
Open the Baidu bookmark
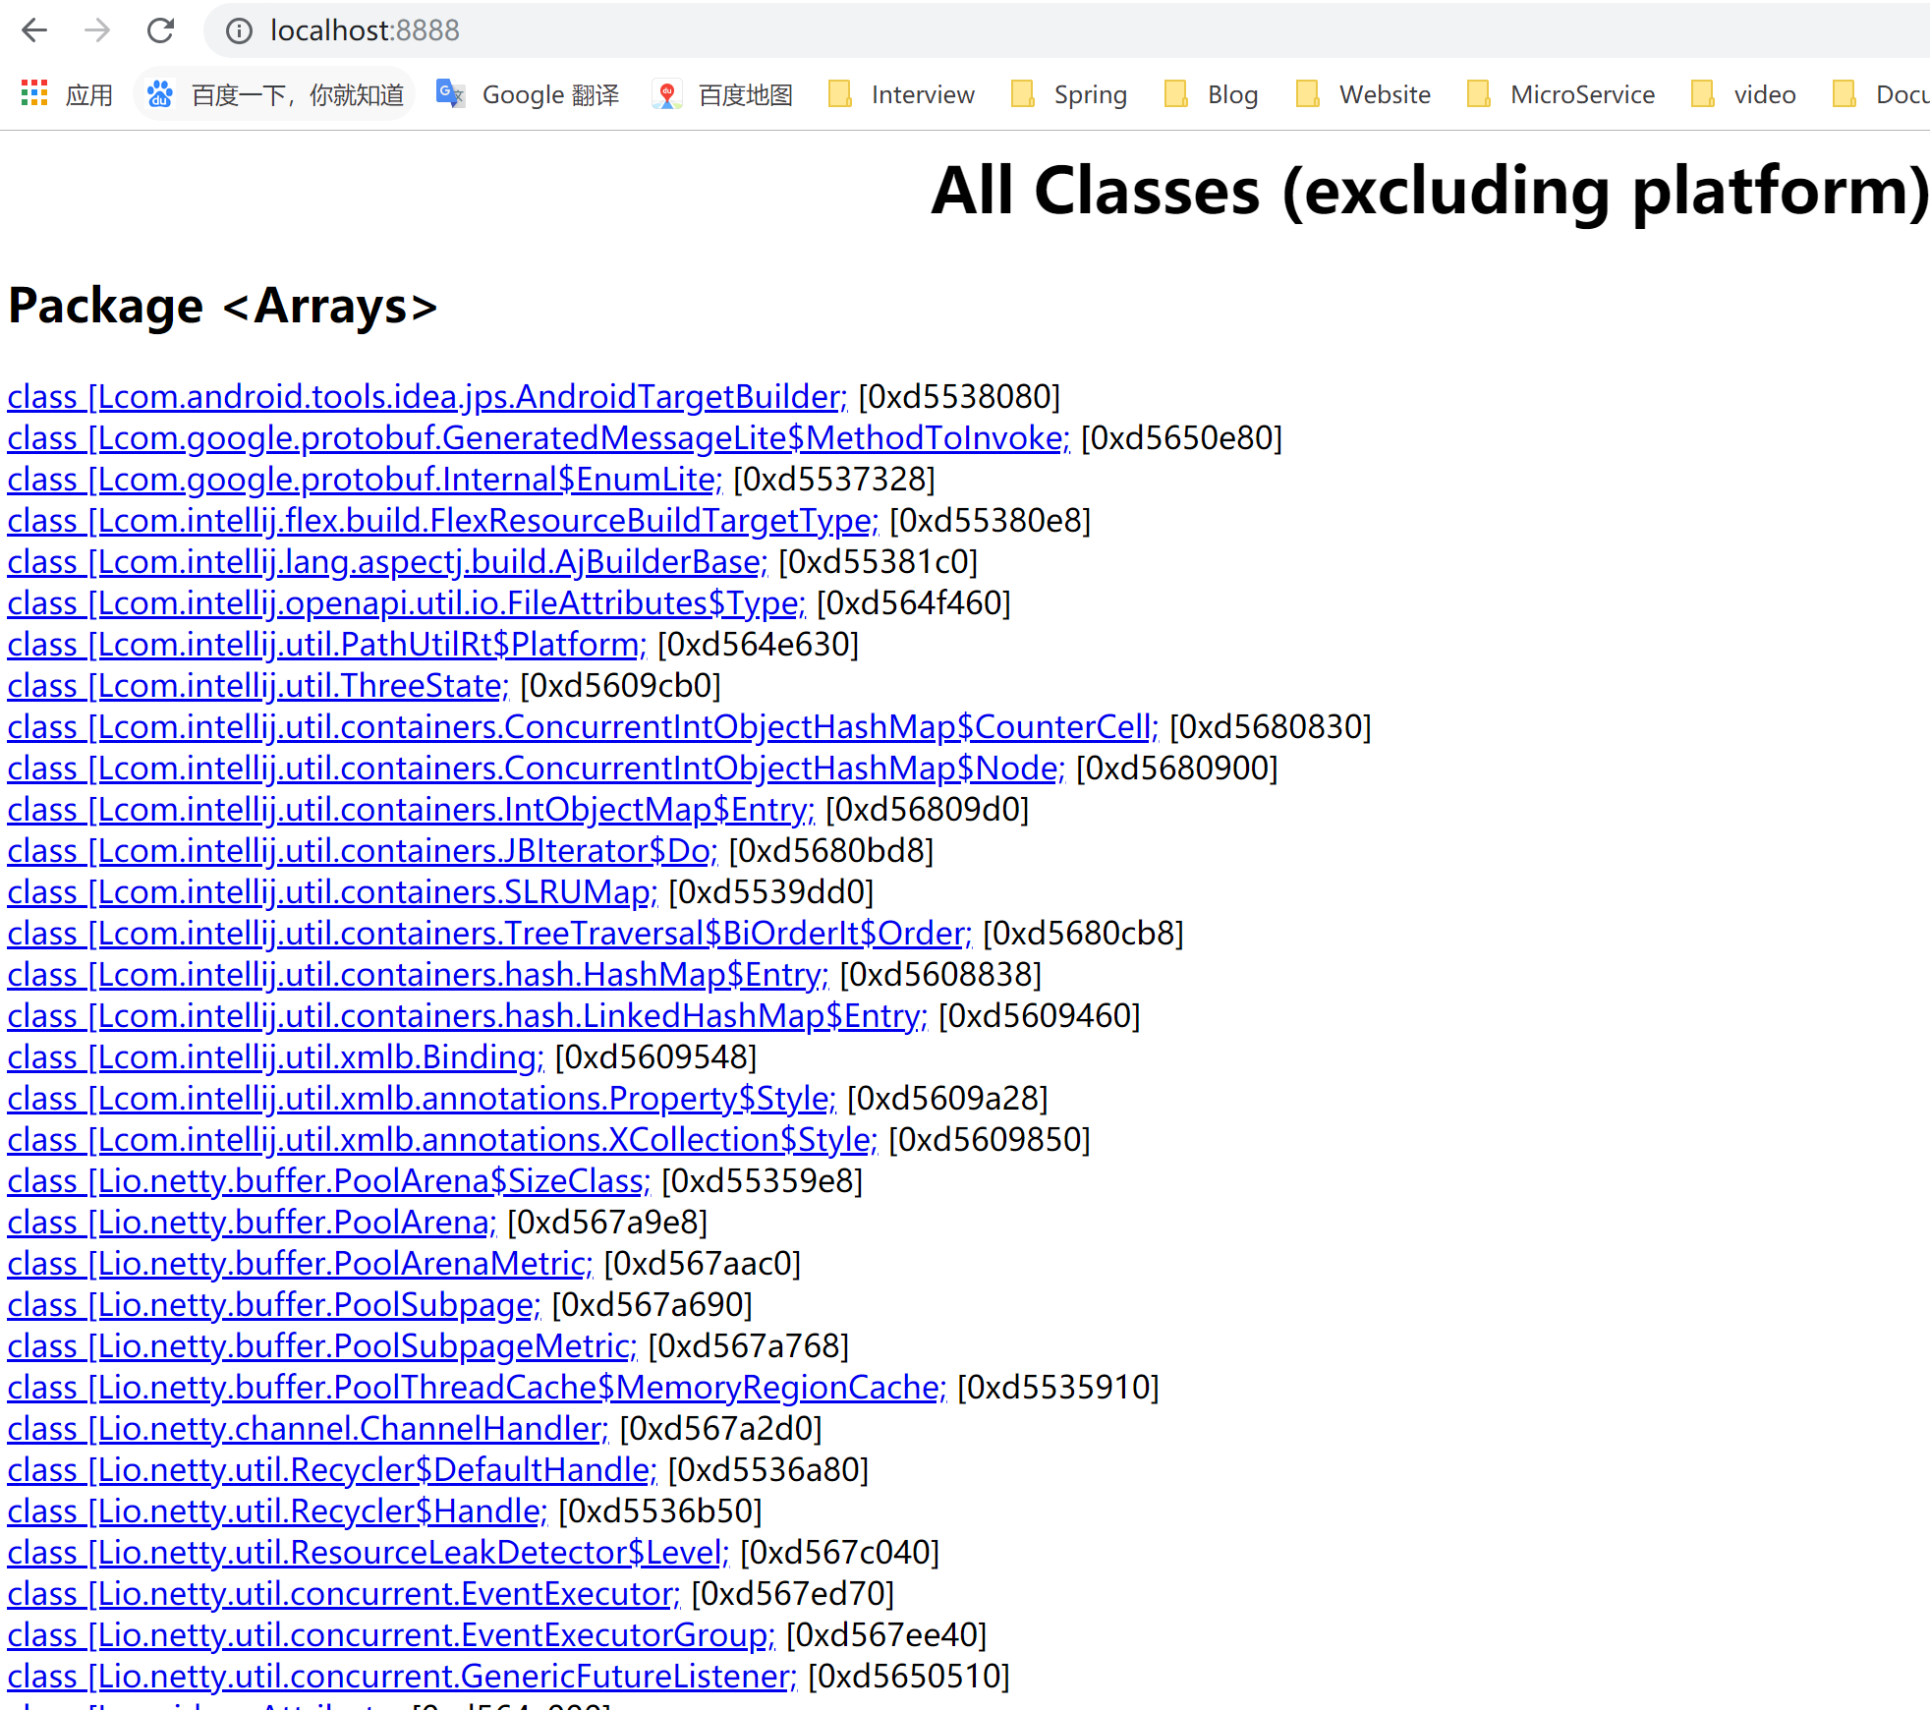tap(275, 94)
